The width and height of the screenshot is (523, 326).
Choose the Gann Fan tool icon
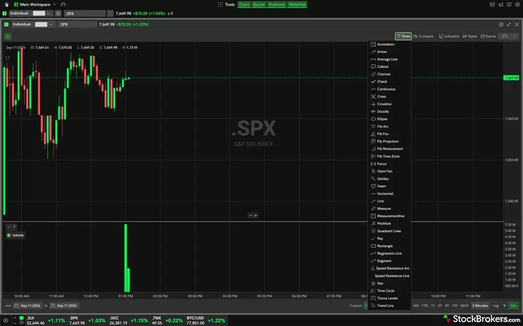pos(373,171)
